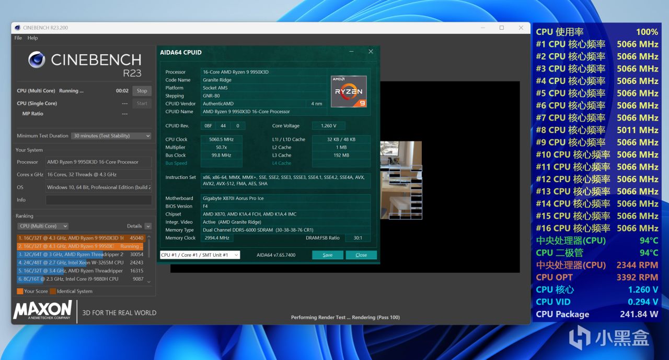This screenshot has width=669, height=360.
Task: Click the Cores x GHz field
Action: 99,174
